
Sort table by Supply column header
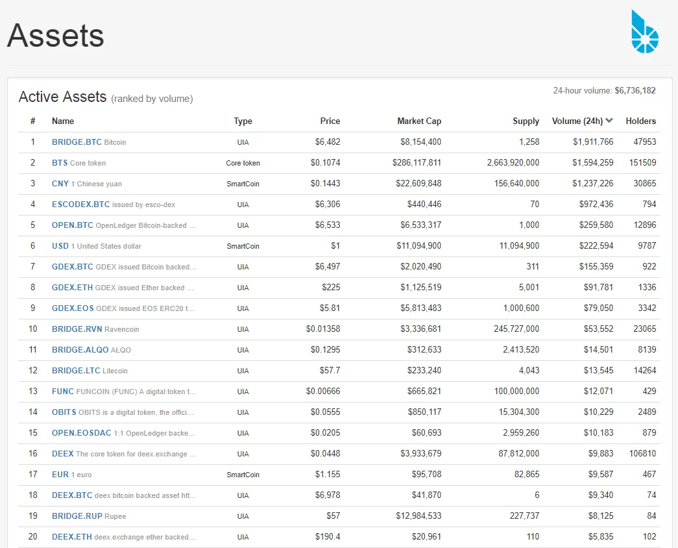click(526, 121)
